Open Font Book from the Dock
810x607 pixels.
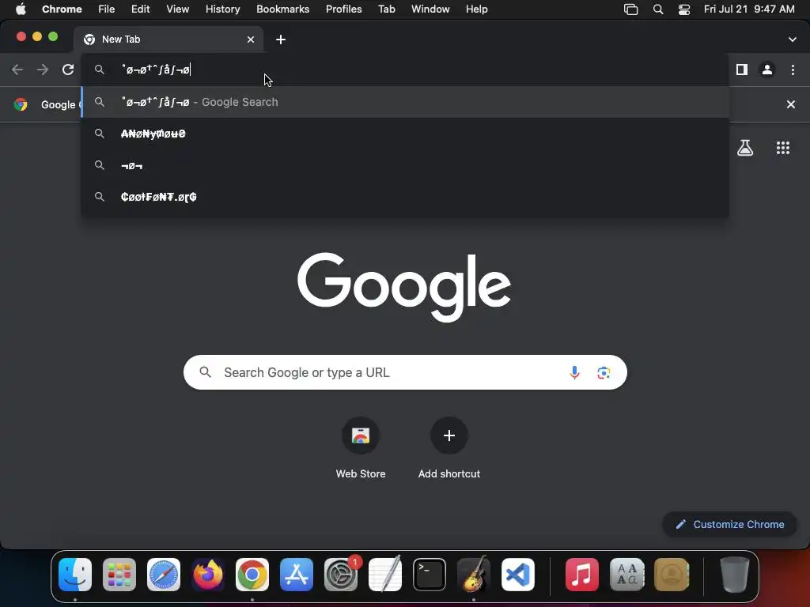(x=626, y=575)
